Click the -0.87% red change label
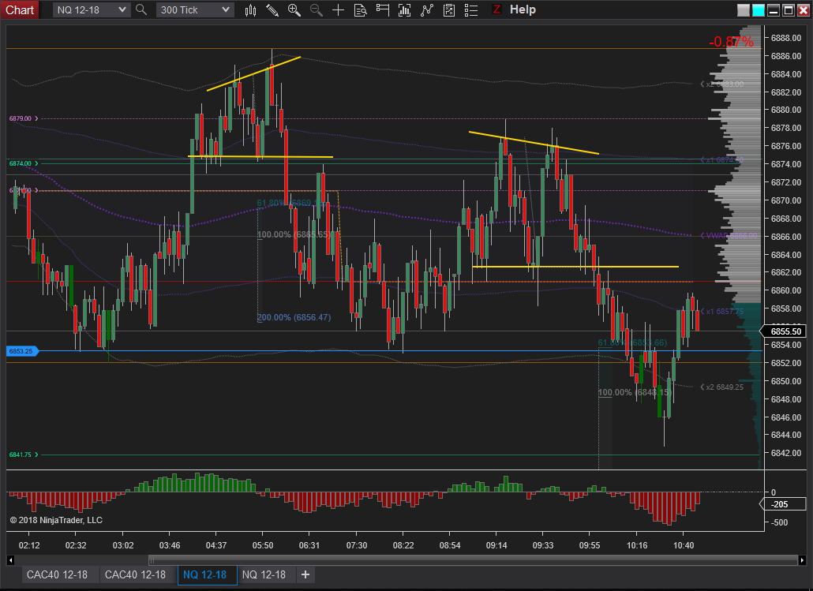Viewport: 813px width, 591px height. point(731,42)
